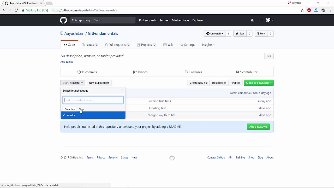Expand the plus create-new menu
334x188 pixels.
pyautogui.click(x=260, y=20)
